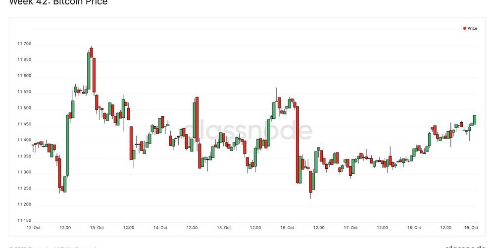Select the 18. Oct date axis label
Viewport: 495px width, 248px height.
pos(414,228)
